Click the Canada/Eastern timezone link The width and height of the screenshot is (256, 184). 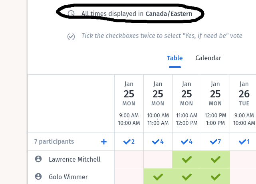[x=169, y=14]
